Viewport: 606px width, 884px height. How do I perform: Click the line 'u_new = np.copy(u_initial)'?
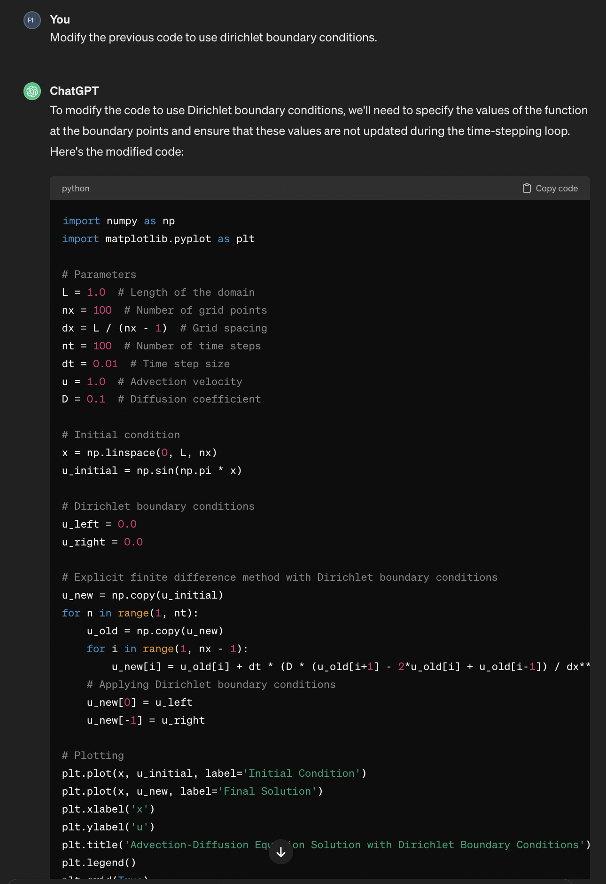[143, 595]
